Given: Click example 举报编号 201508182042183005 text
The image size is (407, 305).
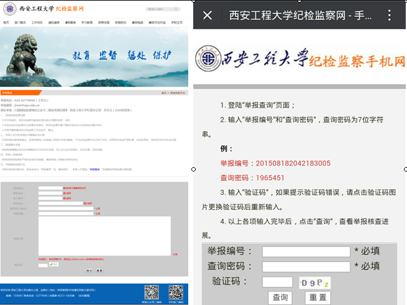Looking at the screenshot, I should pyautogui.click(x=275, y=163).
